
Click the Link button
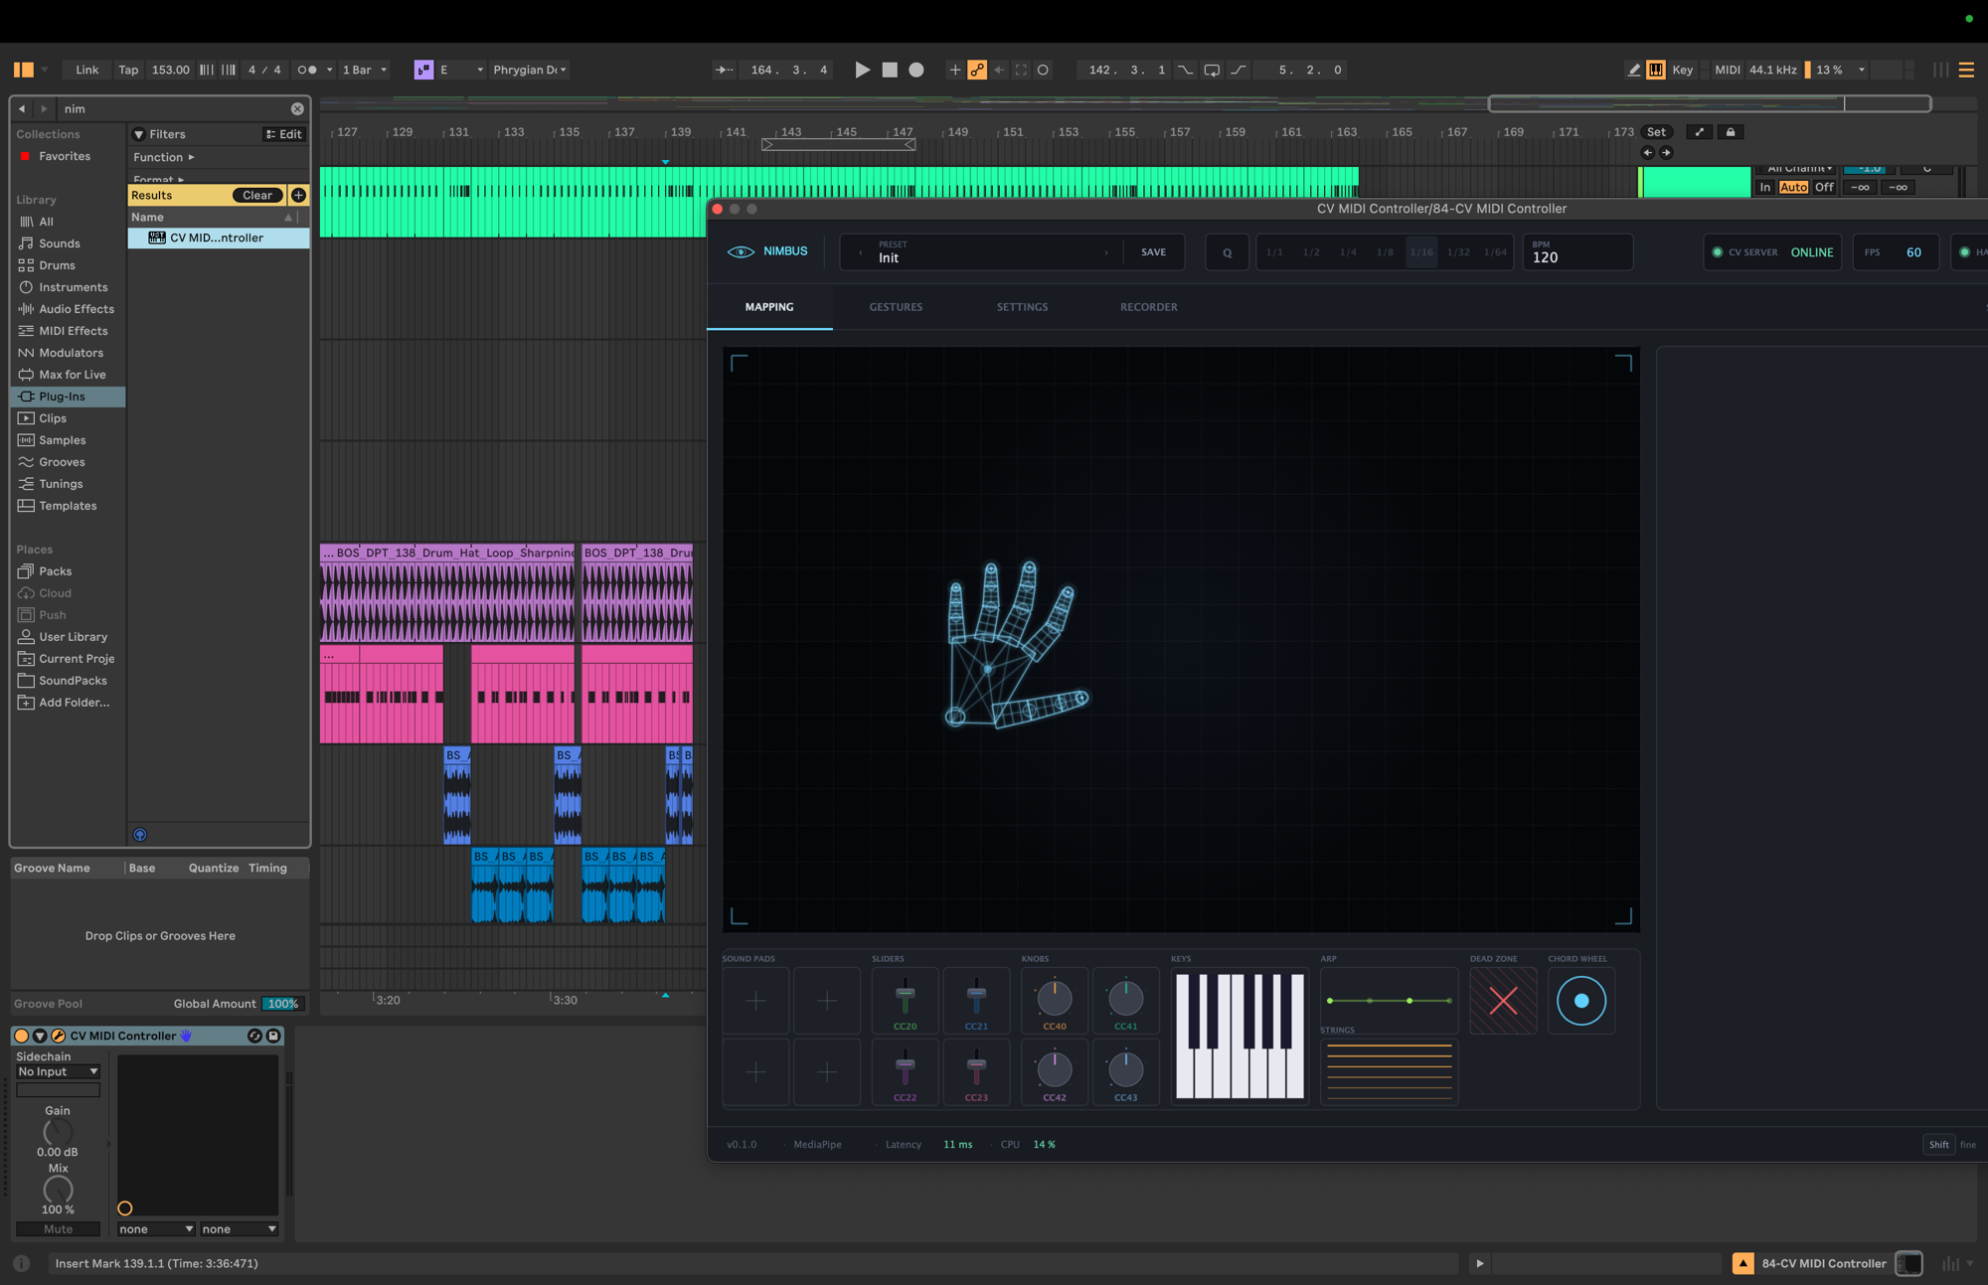pyautogui.click(x=87, y=70)
